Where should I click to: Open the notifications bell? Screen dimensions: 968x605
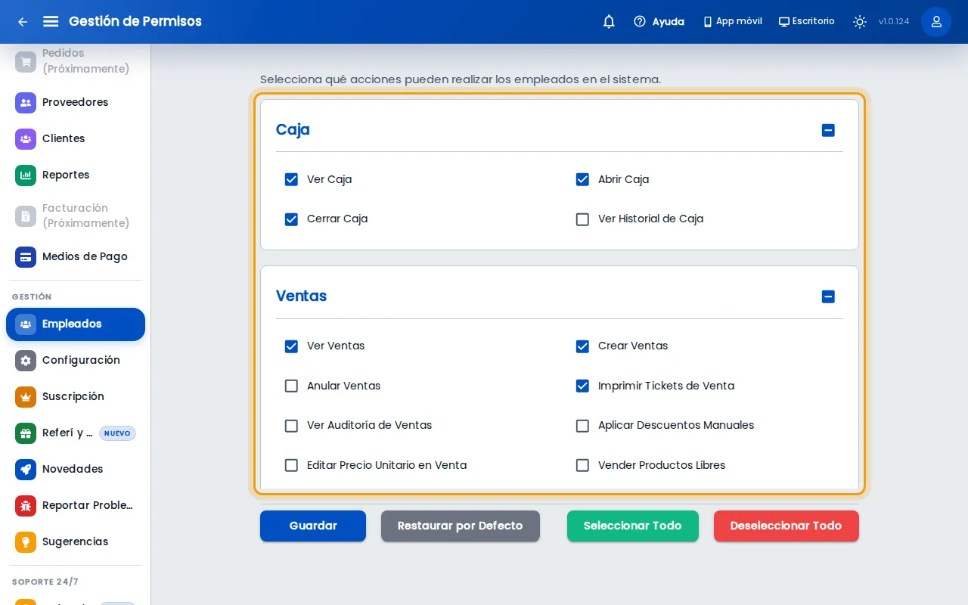pyautogui.click(x=609, y=22)
